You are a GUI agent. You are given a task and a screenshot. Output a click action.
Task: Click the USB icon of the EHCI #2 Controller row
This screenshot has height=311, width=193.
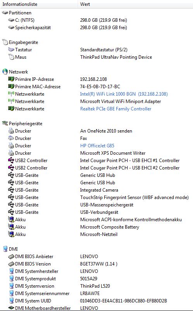[x=11, y=168]
